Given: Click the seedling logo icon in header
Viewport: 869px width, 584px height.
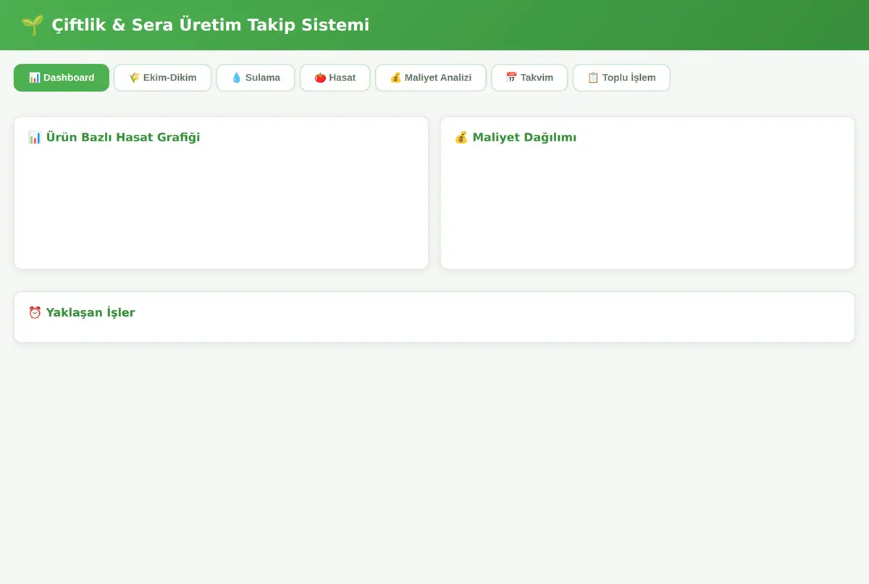Looking at the screenshot, I should tap(32, 25).
